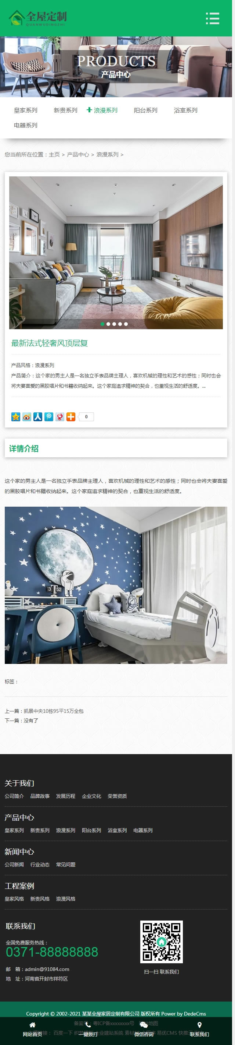Tap the 联系我们 location icon

click(199, 1025)
